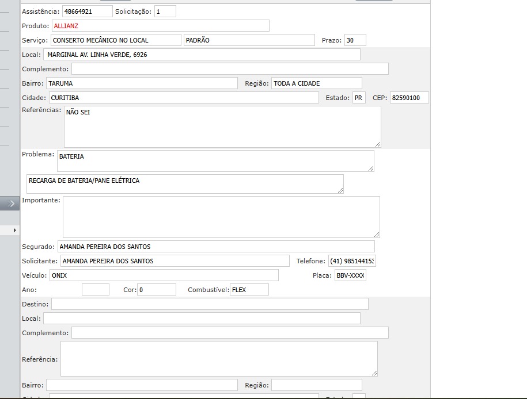The image size is (527, 399).
Task: Click the PADRÃO service type field
Action: 249,40
